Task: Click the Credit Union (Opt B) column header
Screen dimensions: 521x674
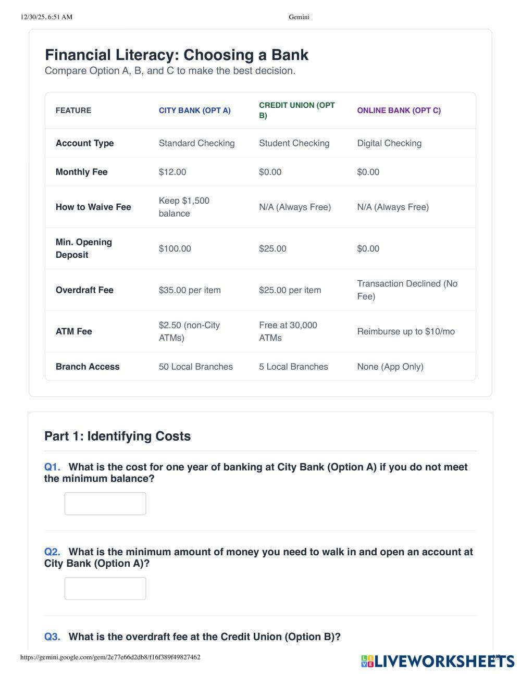Action: [x=296, y=110]
